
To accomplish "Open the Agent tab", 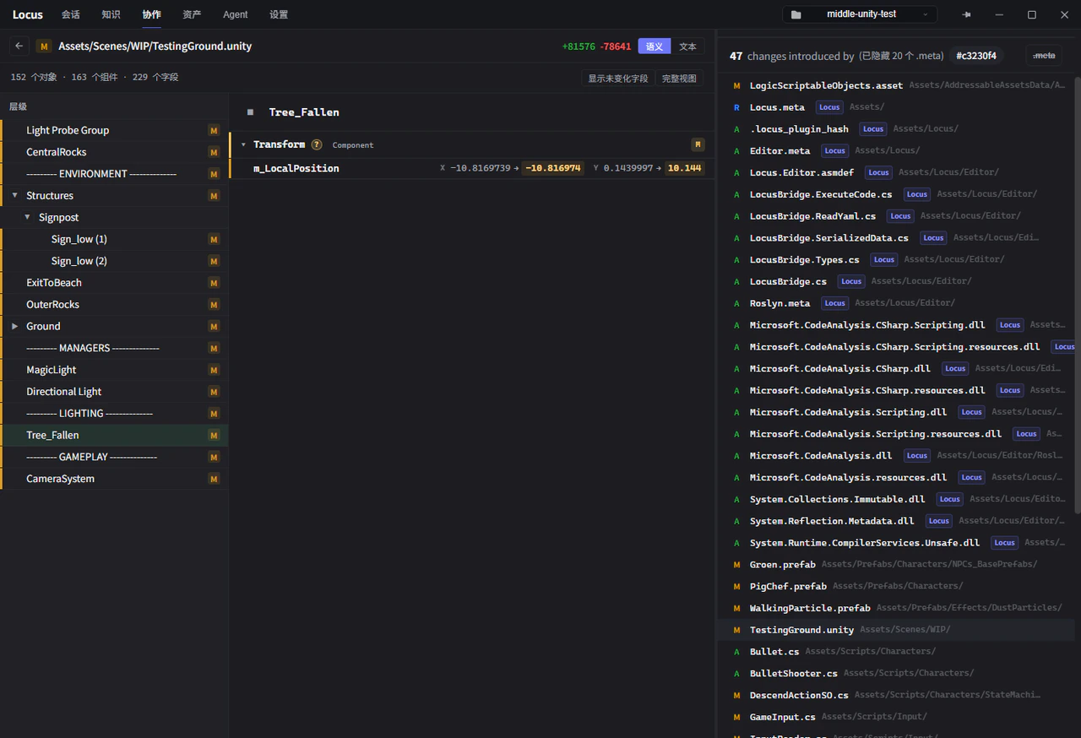I will pos(236,14).
